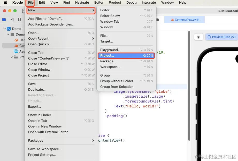The width and height of the screenshot is (238, 161).
Task: Show the Bookmark navigator icon
Action: (19, 20)
